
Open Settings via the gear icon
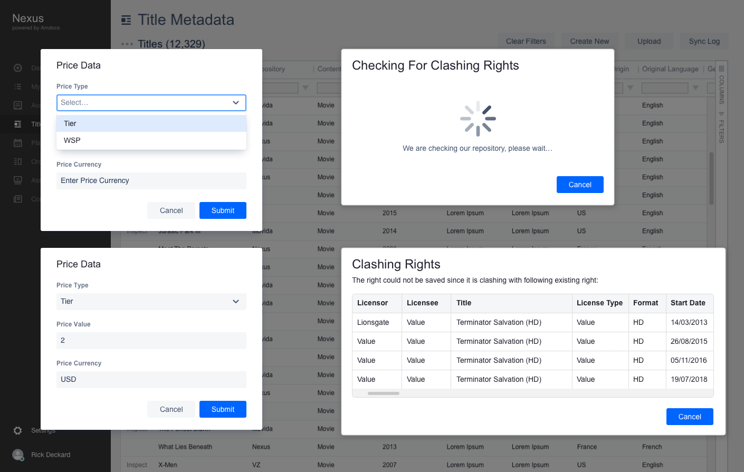[18, 430]
